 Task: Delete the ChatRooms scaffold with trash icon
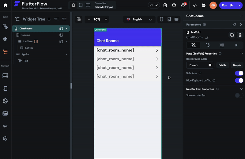click(240, 35)
